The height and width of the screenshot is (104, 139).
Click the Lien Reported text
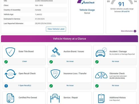click(115, 100)
